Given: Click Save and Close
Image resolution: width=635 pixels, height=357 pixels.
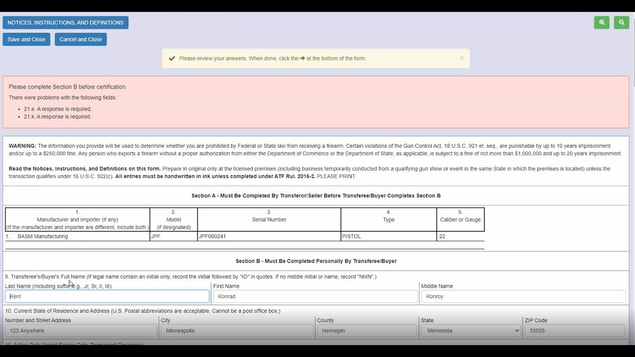Looking at the screenshot, I should pyautogui.click(x=26, y=39).
